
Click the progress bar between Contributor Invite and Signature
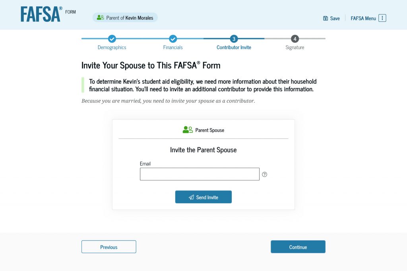[264, 39]
